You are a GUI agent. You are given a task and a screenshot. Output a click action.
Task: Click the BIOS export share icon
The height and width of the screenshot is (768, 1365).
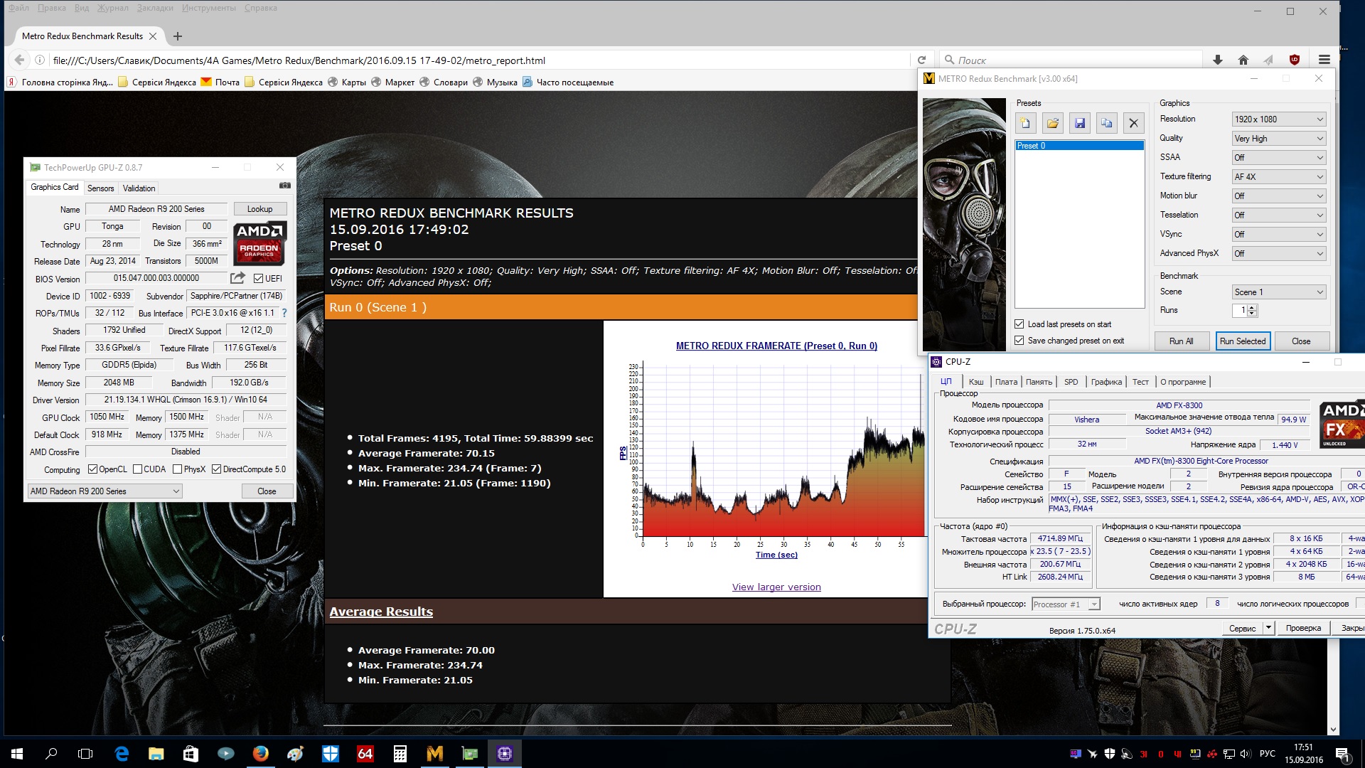[237, 278]
